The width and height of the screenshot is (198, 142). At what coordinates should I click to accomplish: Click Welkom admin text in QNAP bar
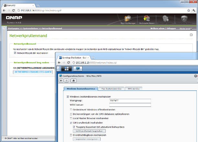(157, 28)
